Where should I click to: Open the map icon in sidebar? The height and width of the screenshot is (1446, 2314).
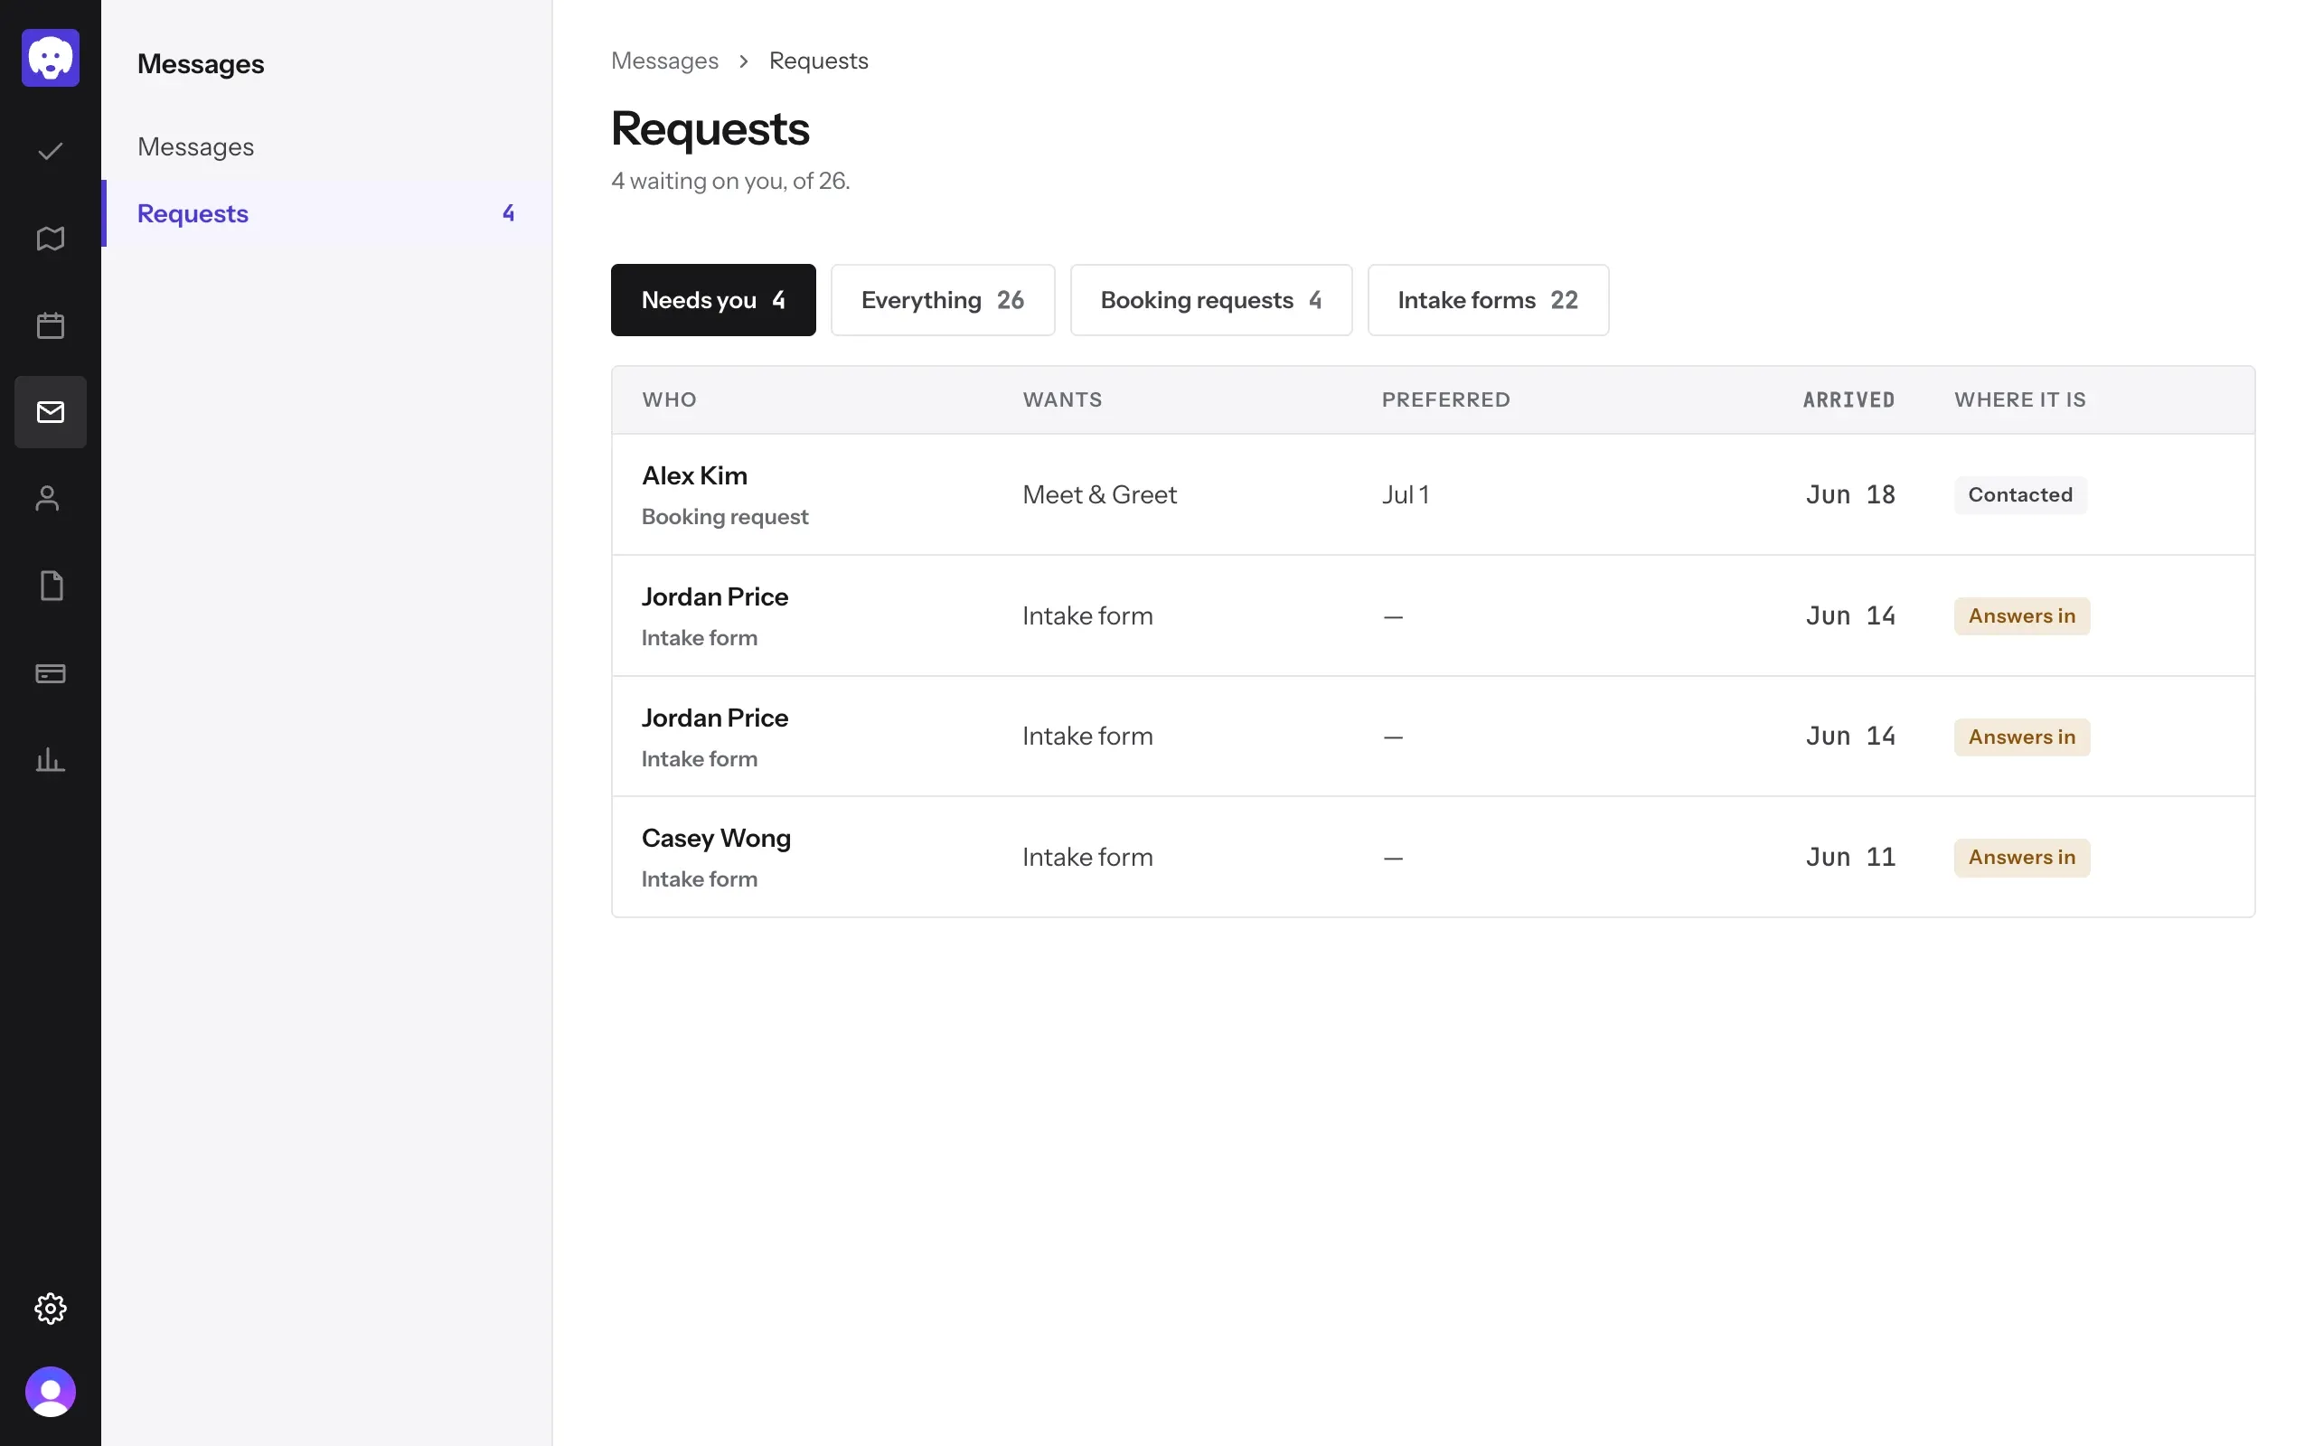[x=51, y=238]
